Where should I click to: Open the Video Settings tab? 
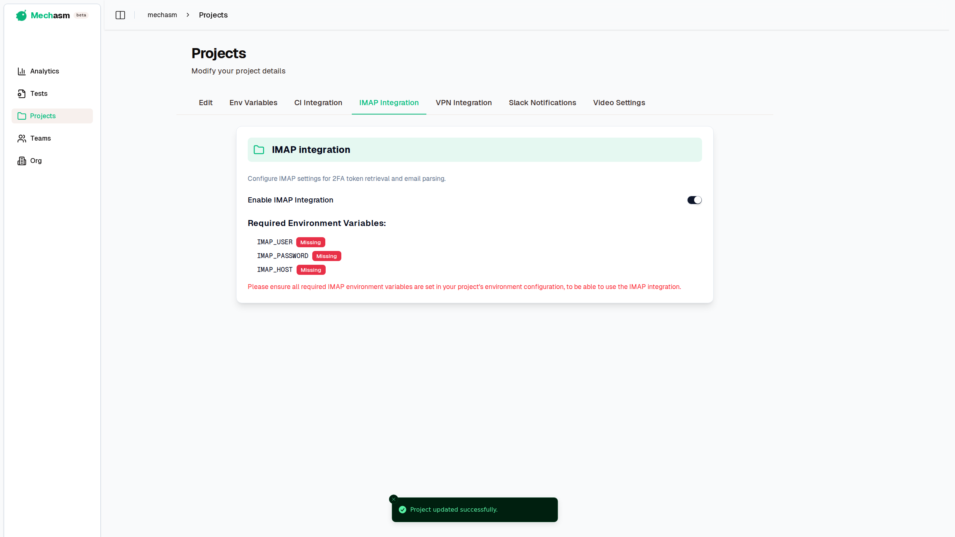[619, 103]
